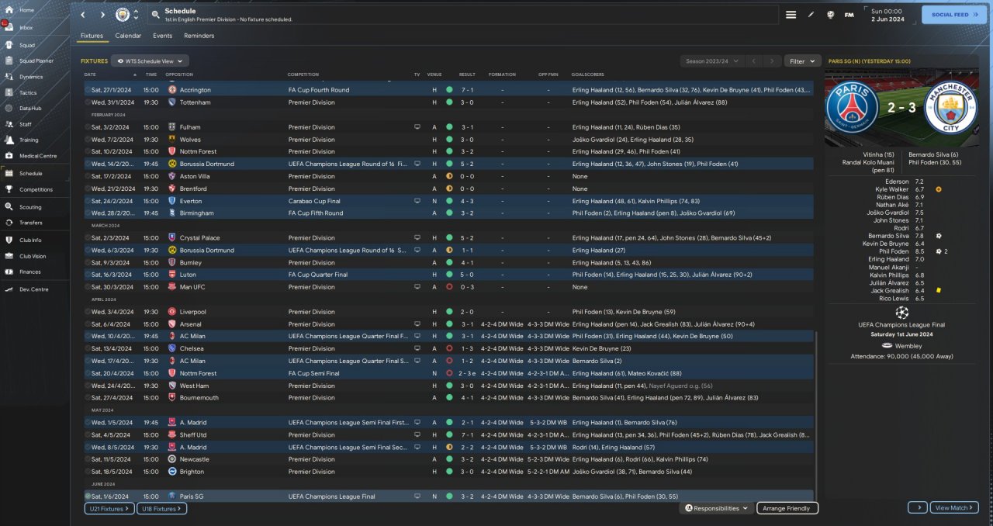This screenshot has width=993, height=526.
Task: Tick the Tottenham fixture row selector
Action: pos(88,102)
